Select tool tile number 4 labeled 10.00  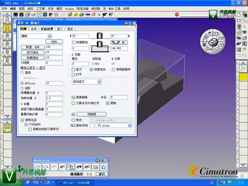point(7,45)
